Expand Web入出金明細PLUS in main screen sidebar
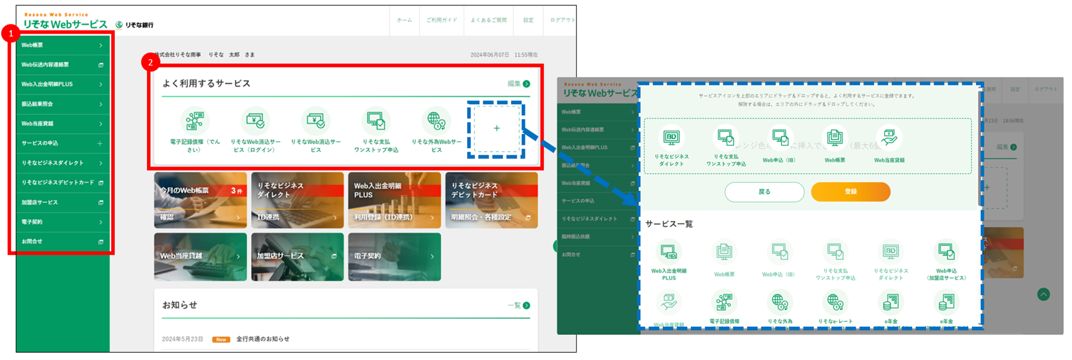 (62, 84)
